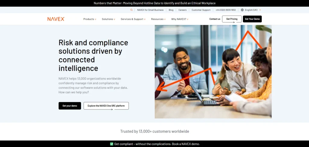Expand the Services & Support menu
This screenshot has height=147, width=309.
point(133,19)
